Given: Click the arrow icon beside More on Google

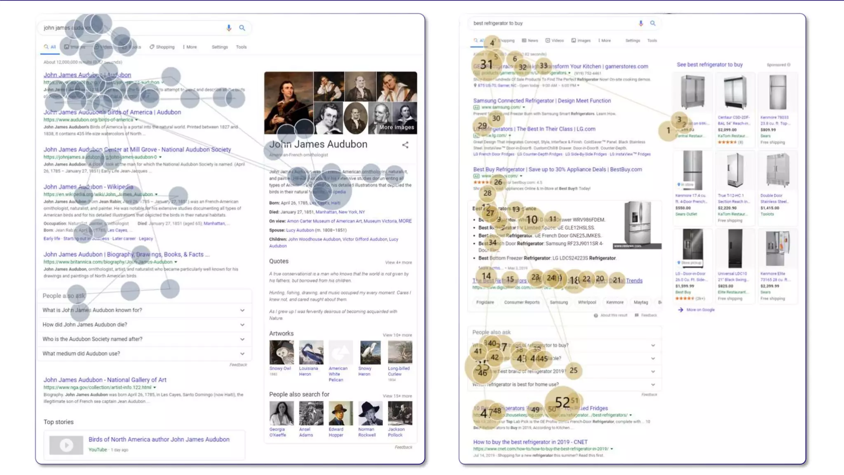Looking at the screenshot, I should point(680,310).
